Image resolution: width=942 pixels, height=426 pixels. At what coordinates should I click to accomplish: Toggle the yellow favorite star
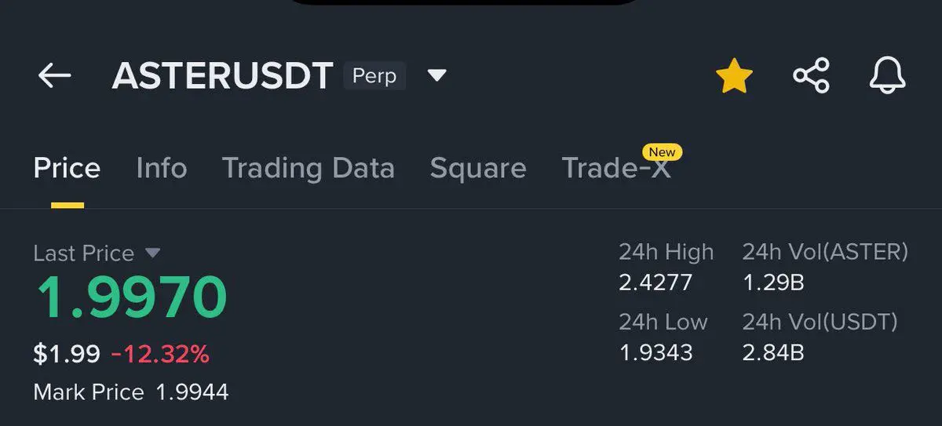tap(734, 76)
